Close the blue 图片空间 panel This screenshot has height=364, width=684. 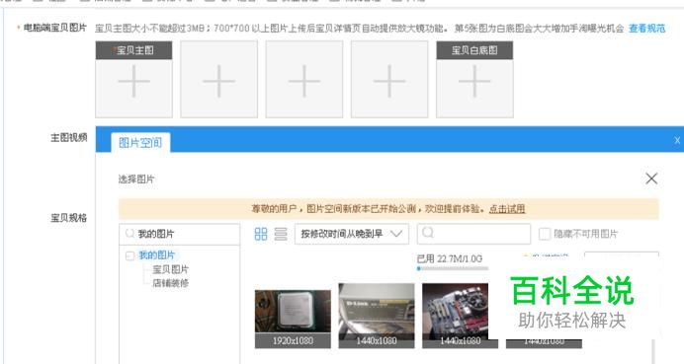pyautogui.click(x=676, y=140)
